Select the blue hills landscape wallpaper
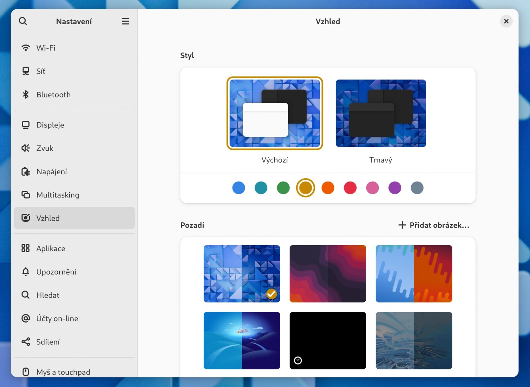The width and height of the screenshot is (530, 387). tap(242, 341)
